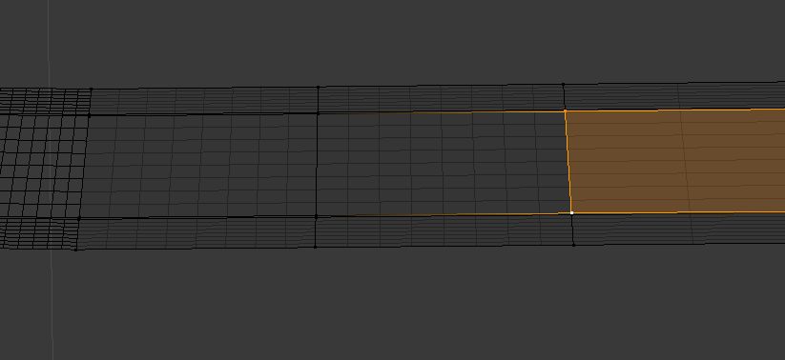Select top vertex where dense grid meets gray mesh
The width and height of the screenshot is (785, 360).
click(x=91, y=90)
